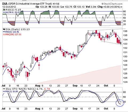
Task: Click the DIA (Daily) 133.13 legend label
Action: [x=18, y=29]
